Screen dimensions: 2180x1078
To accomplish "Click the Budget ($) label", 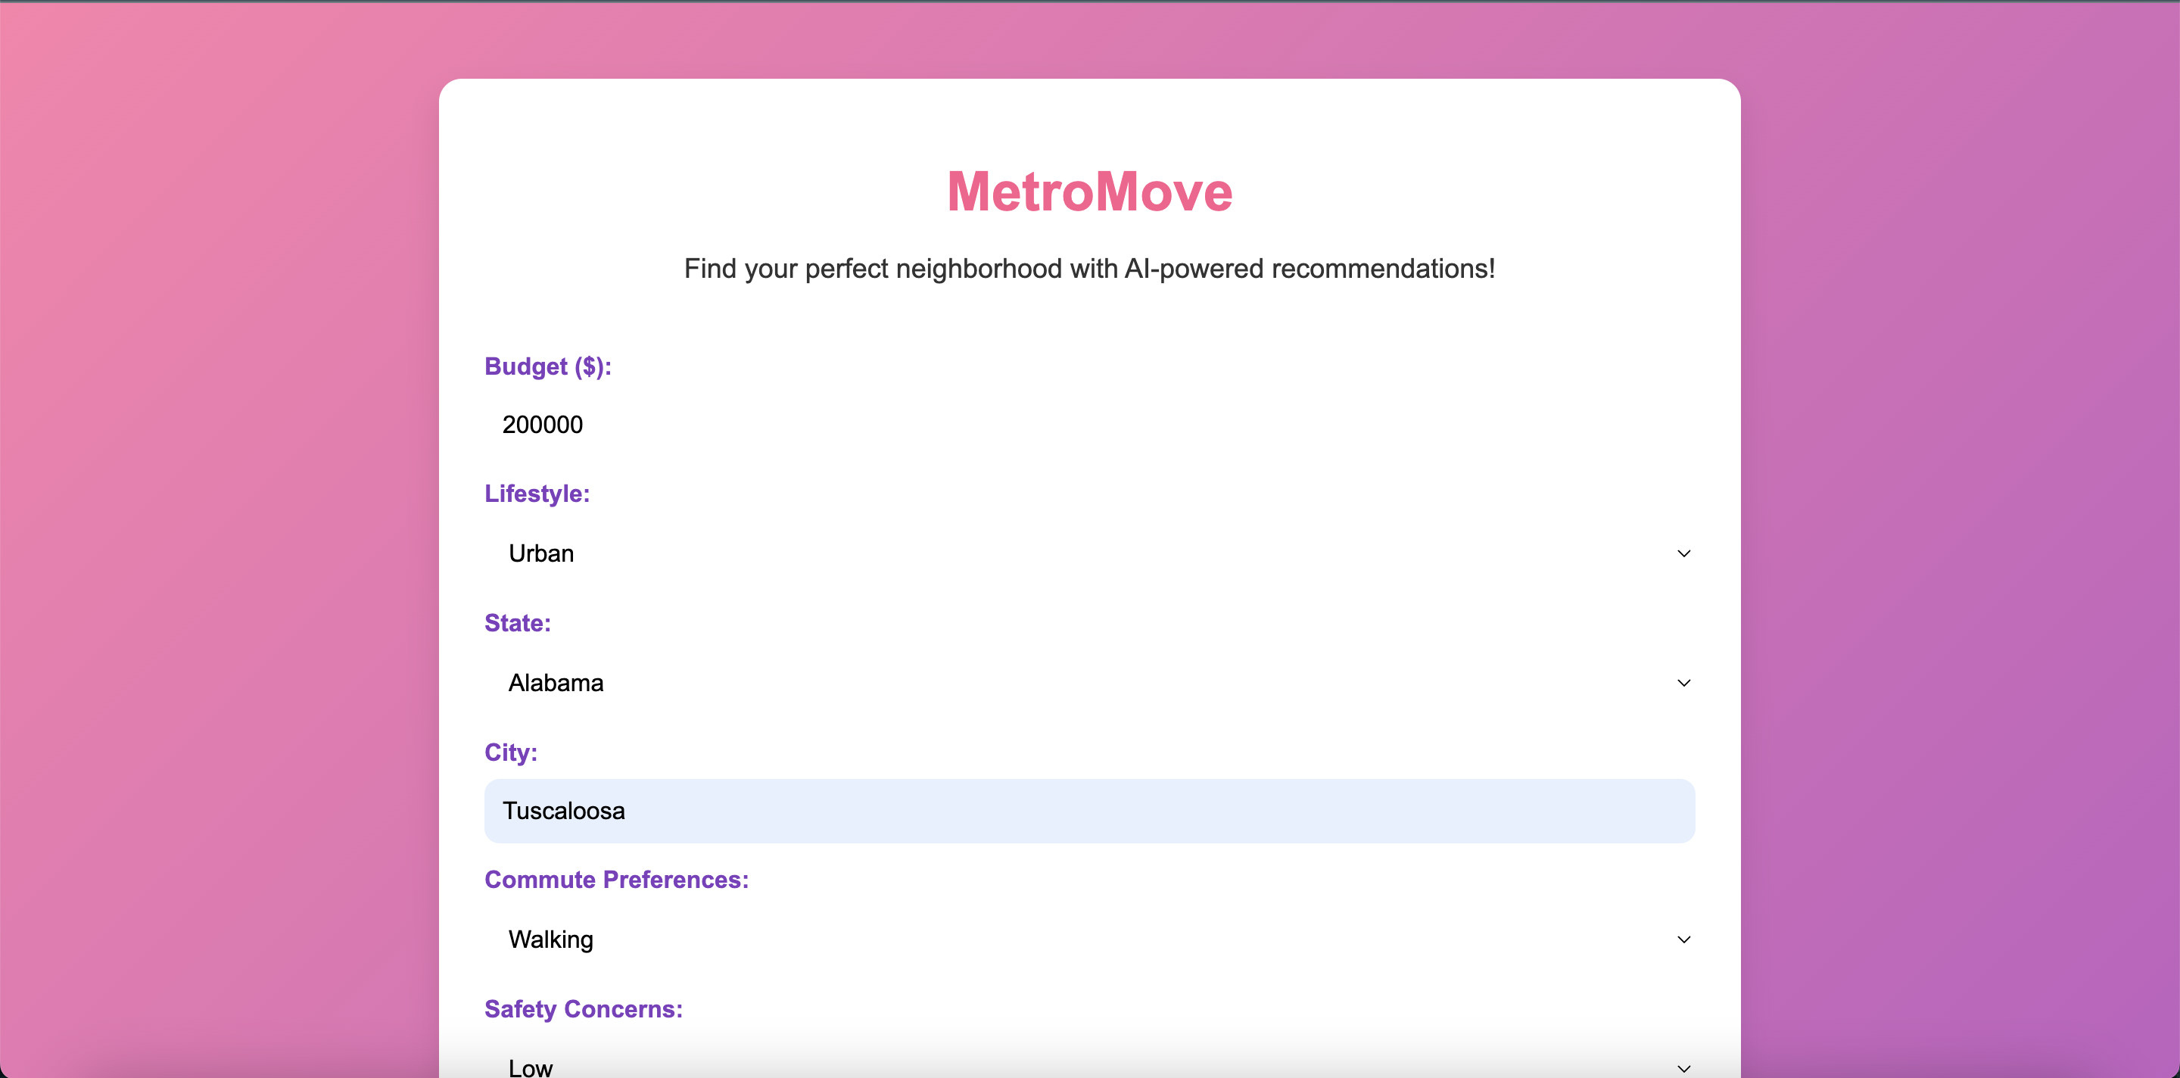I will 547,366.
